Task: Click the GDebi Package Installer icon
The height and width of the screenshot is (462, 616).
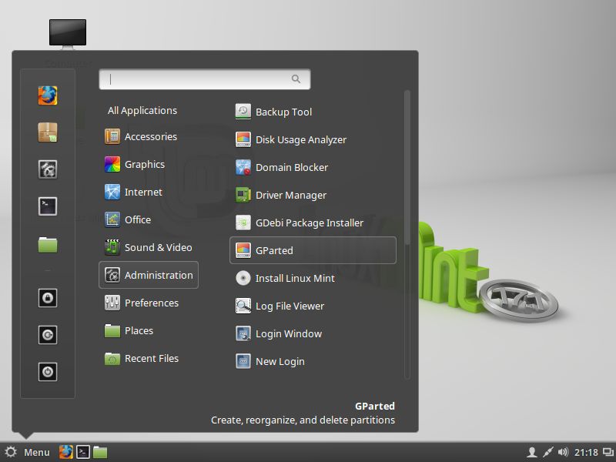Action: click(243, 223)
